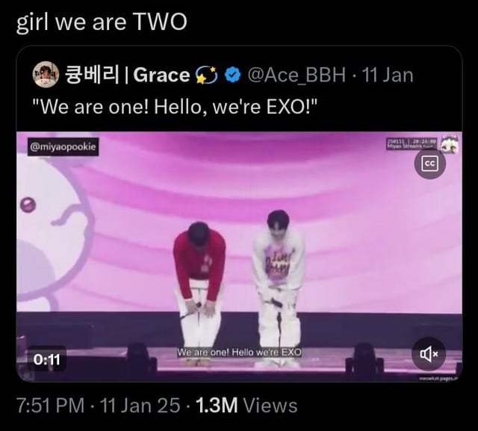Click the cat avatar watermark on the video
The height and width of the screenshot is (431, 478).
(x=449, y=144)
